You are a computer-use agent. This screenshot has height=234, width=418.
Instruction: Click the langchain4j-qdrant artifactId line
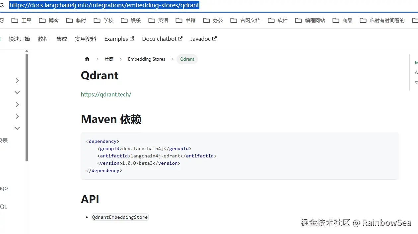click(157, 156)
